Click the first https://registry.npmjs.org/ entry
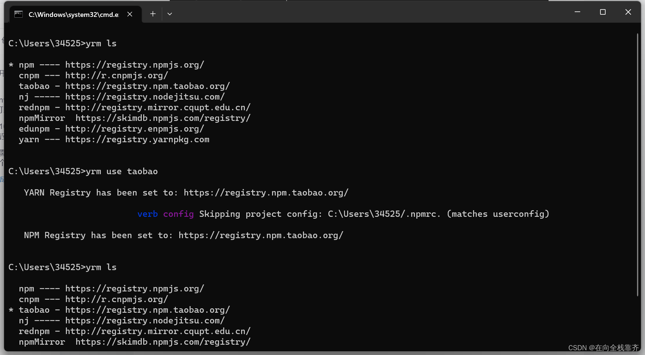Screen dimensions: 645x355 click(x=135, y=65)
